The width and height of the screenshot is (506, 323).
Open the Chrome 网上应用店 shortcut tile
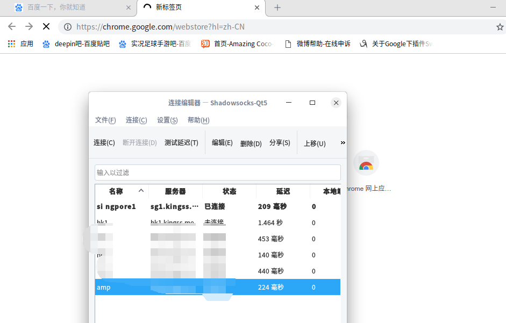[366, 171]
